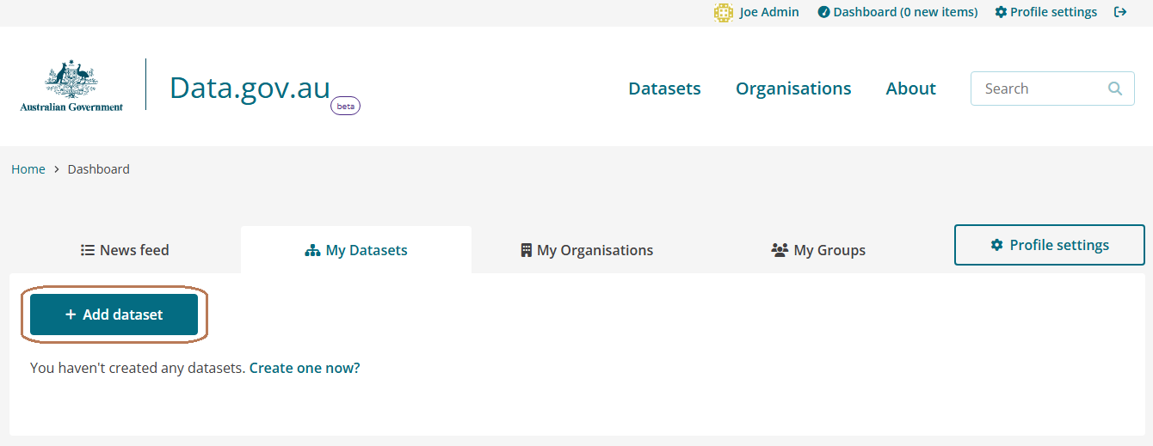Open the Organisations navigation item
Viewport: 1153px width, 446px height.
tap(793, 89)
